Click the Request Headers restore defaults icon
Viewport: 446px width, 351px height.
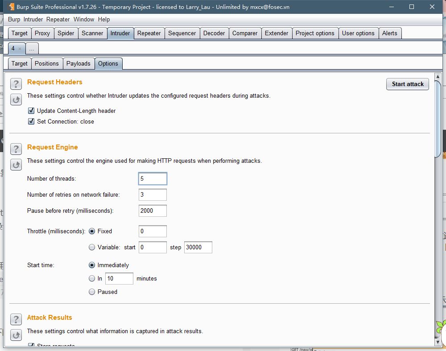coord(16,99)
